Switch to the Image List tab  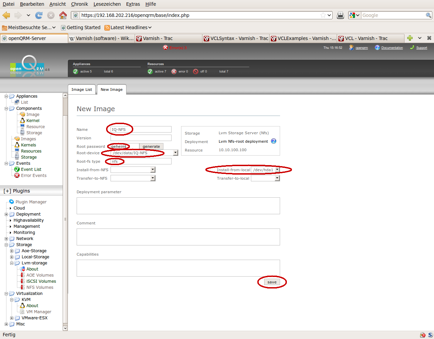click(x=82, y=89)
